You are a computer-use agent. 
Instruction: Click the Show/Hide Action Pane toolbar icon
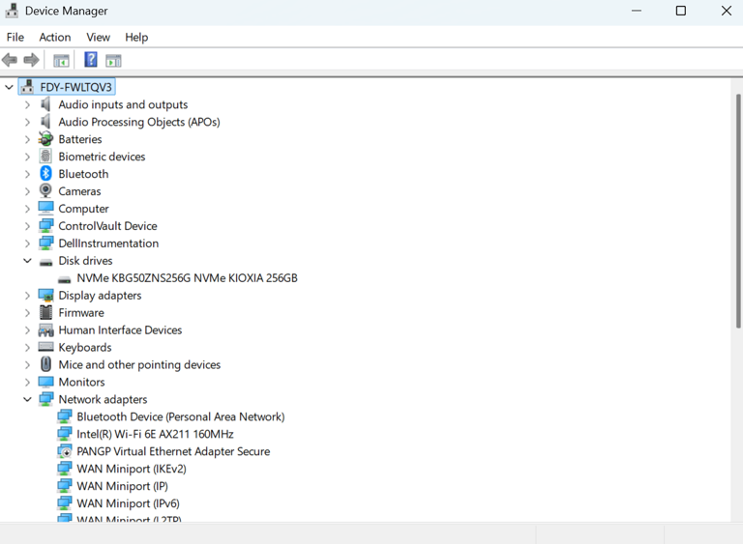[x=113, y=60]
